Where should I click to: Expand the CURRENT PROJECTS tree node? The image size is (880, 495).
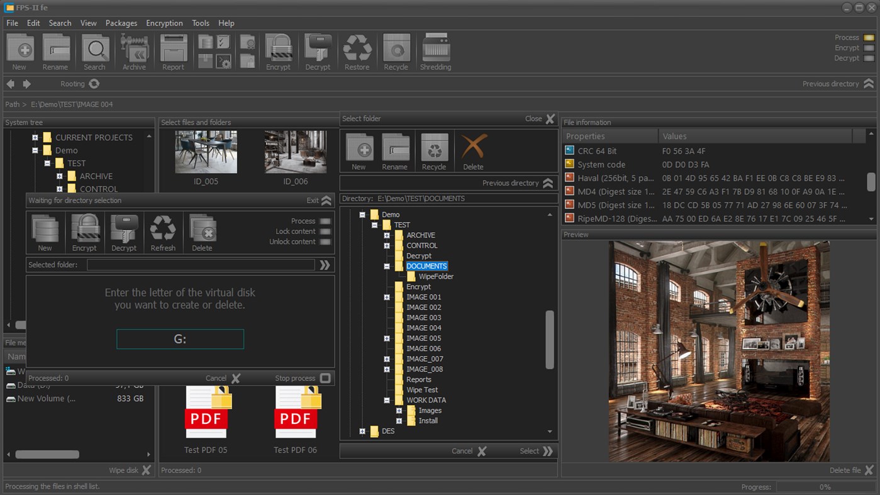click(x=35, y=137)
